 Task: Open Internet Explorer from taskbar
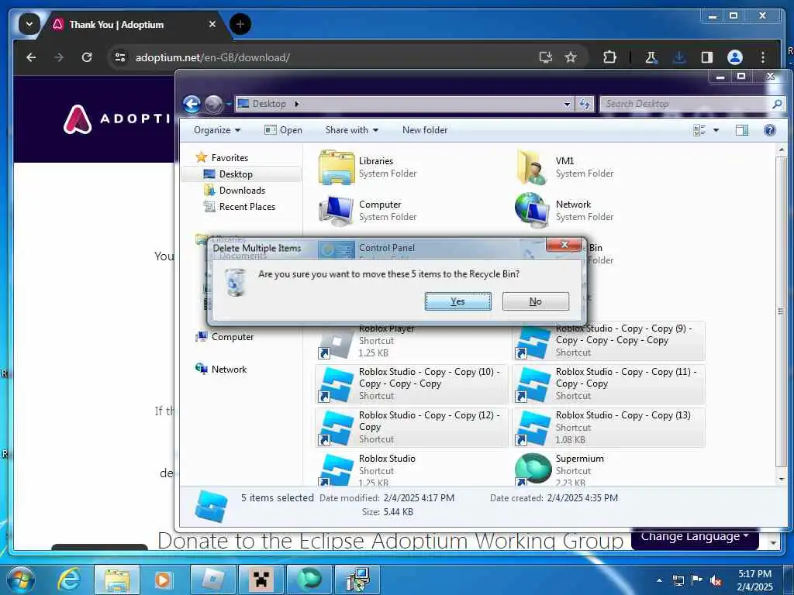[x=69, y=580]
